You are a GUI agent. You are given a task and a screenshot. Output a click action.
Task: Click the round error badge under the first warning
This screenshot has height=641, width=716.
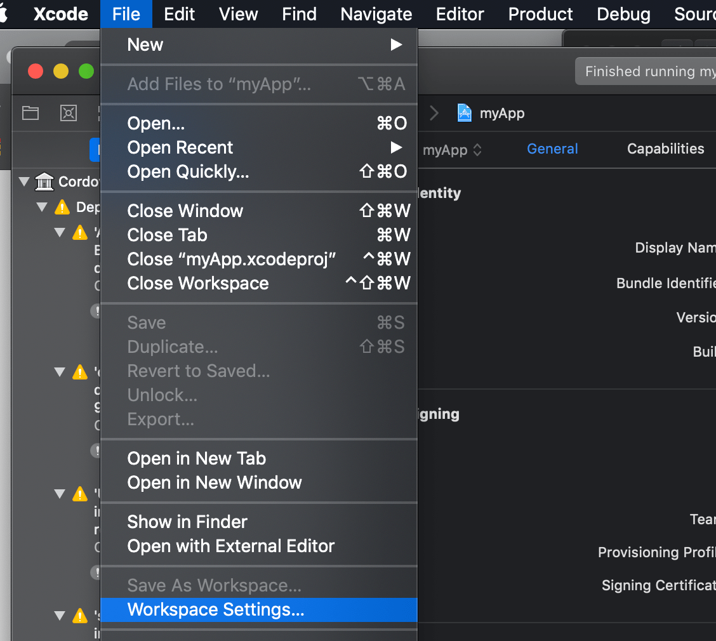click(x=96, y=311)
